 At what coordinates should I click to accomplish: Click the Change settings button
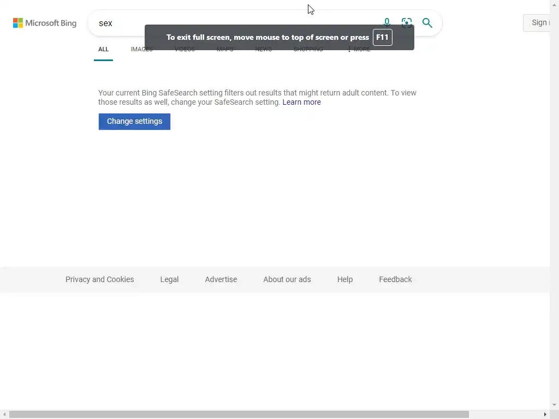[134, 122]
